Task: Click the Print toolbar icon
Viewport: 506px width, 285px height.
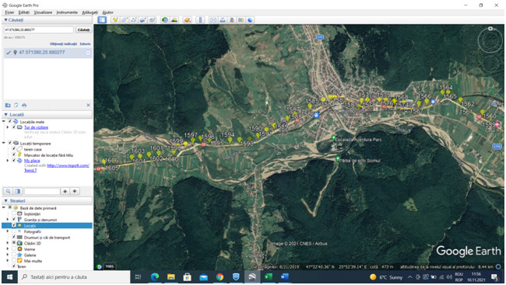Action: point(223,20)
